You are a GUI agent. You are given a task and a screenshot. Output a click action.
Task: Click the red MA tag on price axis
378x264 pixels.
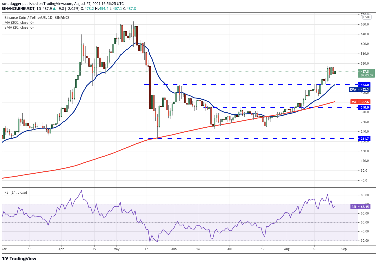click(x=354, y=102)
